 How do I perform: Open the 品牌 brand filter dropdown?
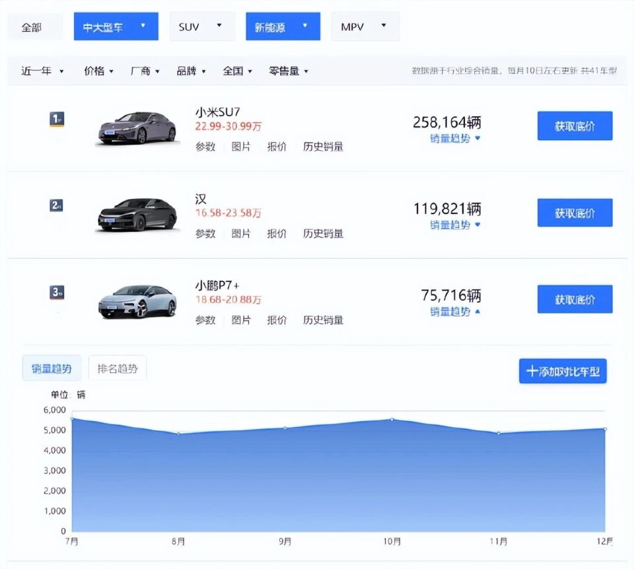point(190,70)
